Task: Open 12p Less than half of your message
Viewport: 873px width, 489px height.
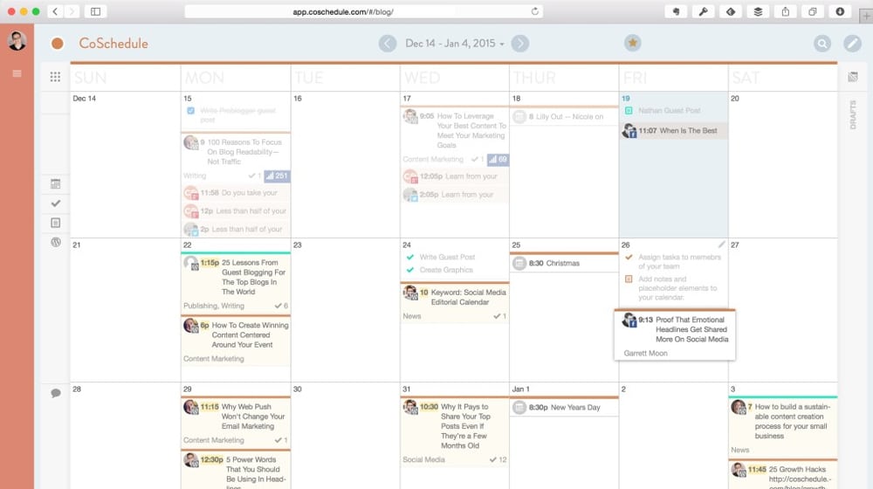Action: point(236,211)
